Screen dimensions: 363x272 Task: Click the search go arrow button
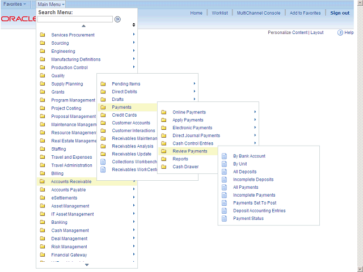coord(117,19)
